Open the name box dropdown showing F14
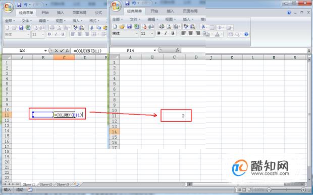Screen dimensions: 313x195 click(x=154, y=50)
